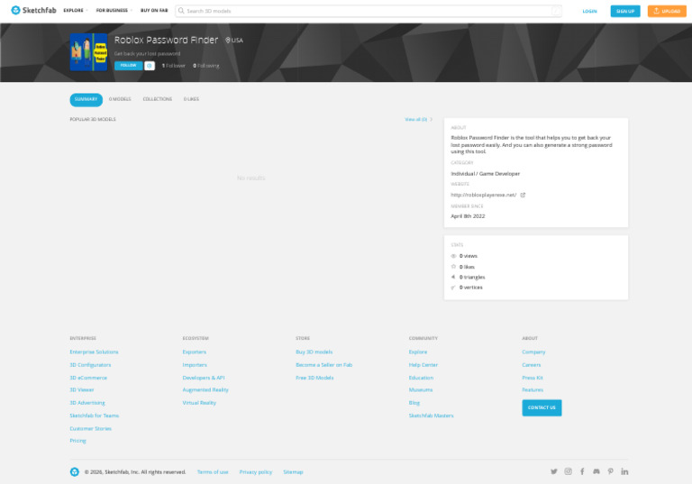Open 3D Viewer footer link
This screenshot has width=692, height=484.
pyautogui.click(x=82, y=390)
